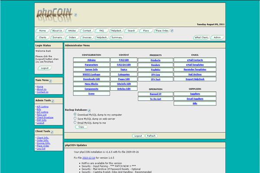The image size is (260, 173).
Task: Click the Refresh button
Action: pyautogui.click(x=151, y=136)
